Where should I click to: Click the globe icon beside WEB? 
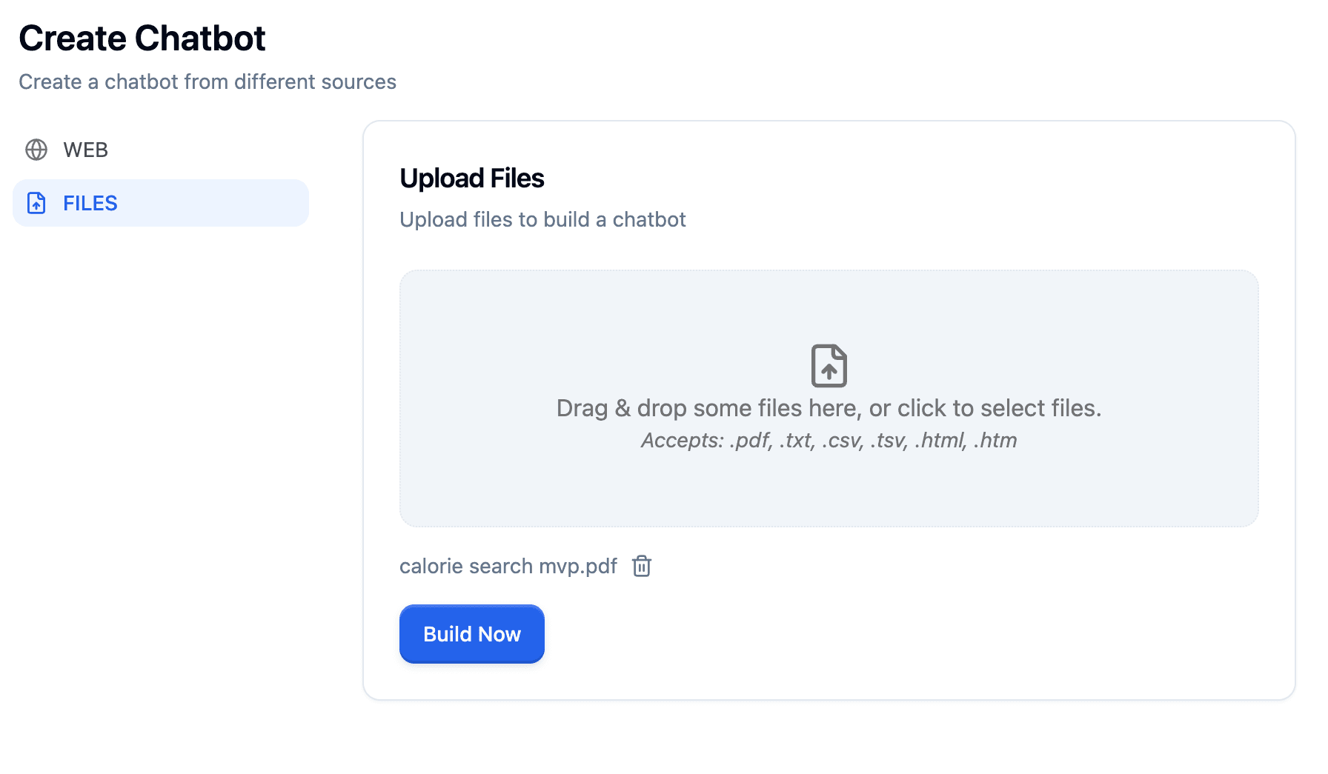[x=36, y=150]
